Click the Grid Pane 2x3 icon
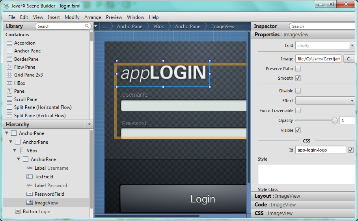Screen dimensions: 358x221 pos(10,75)
